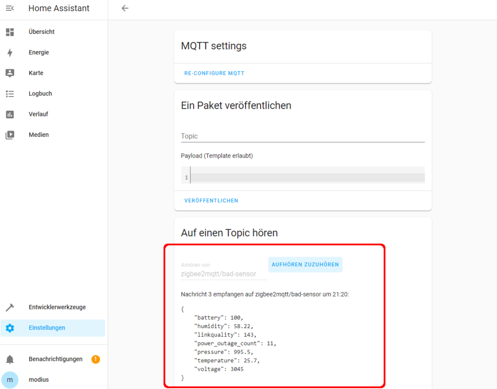Click the Anhören von topic field
Viewport: 497px width, 389px height.
point(224,271)
